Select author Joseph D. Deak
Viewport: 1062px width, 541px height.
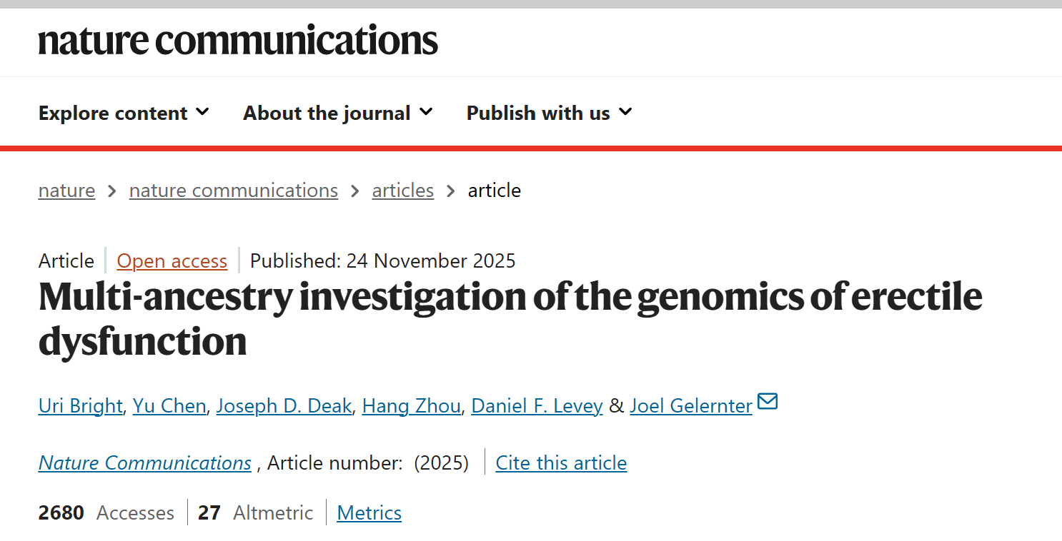[x=284, y=406]
